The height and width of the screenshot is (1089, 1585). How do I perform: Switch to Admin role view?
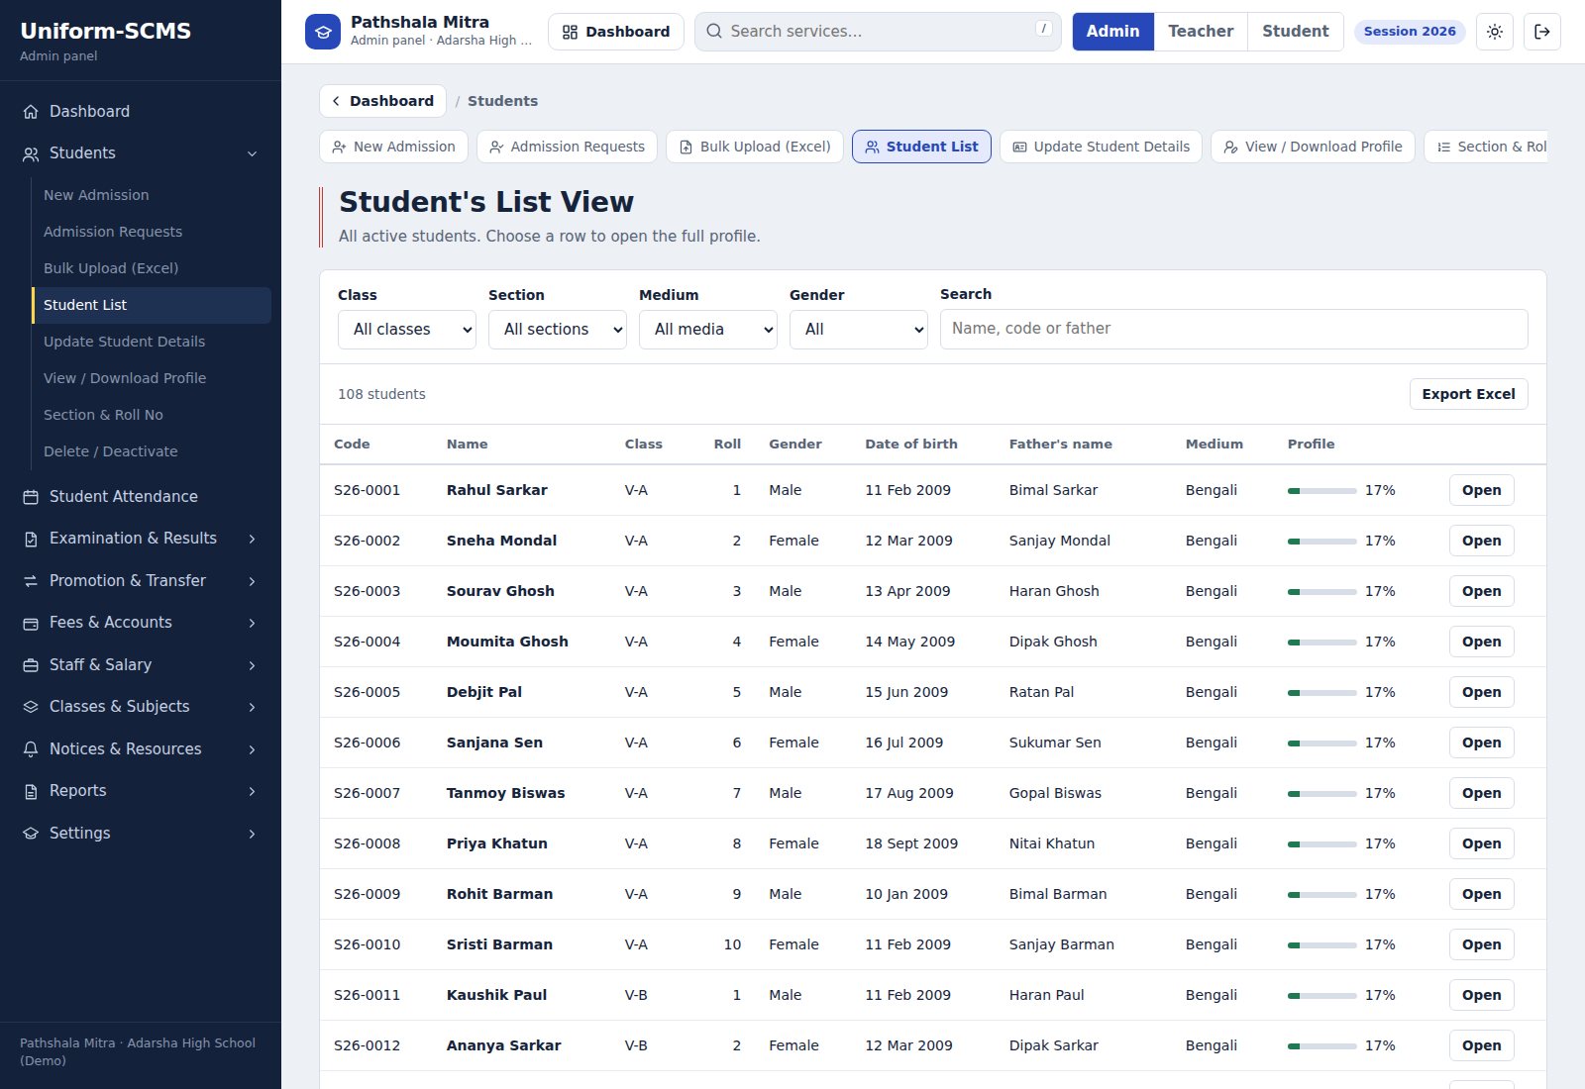[1112, 32]
